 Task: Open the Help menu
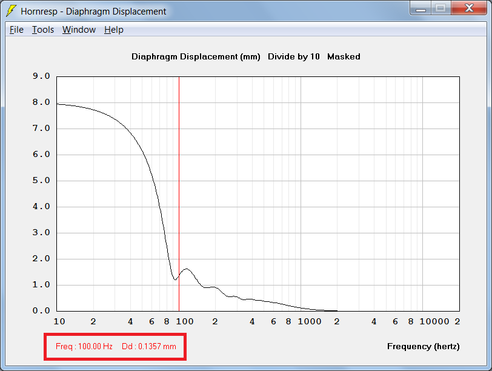[114, 30]
